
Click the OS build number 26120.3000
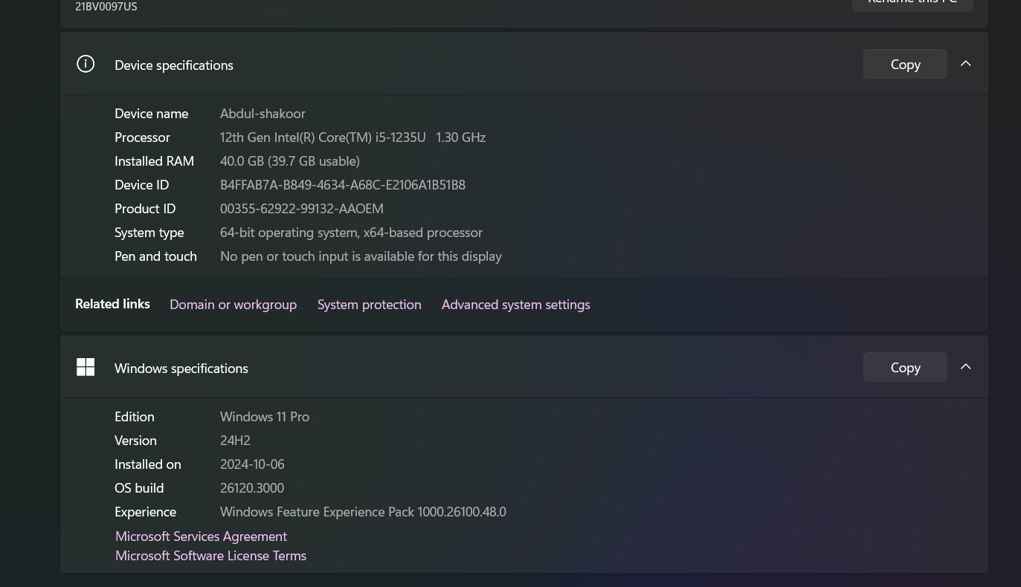pyautogui.click(x=252, y=488)
